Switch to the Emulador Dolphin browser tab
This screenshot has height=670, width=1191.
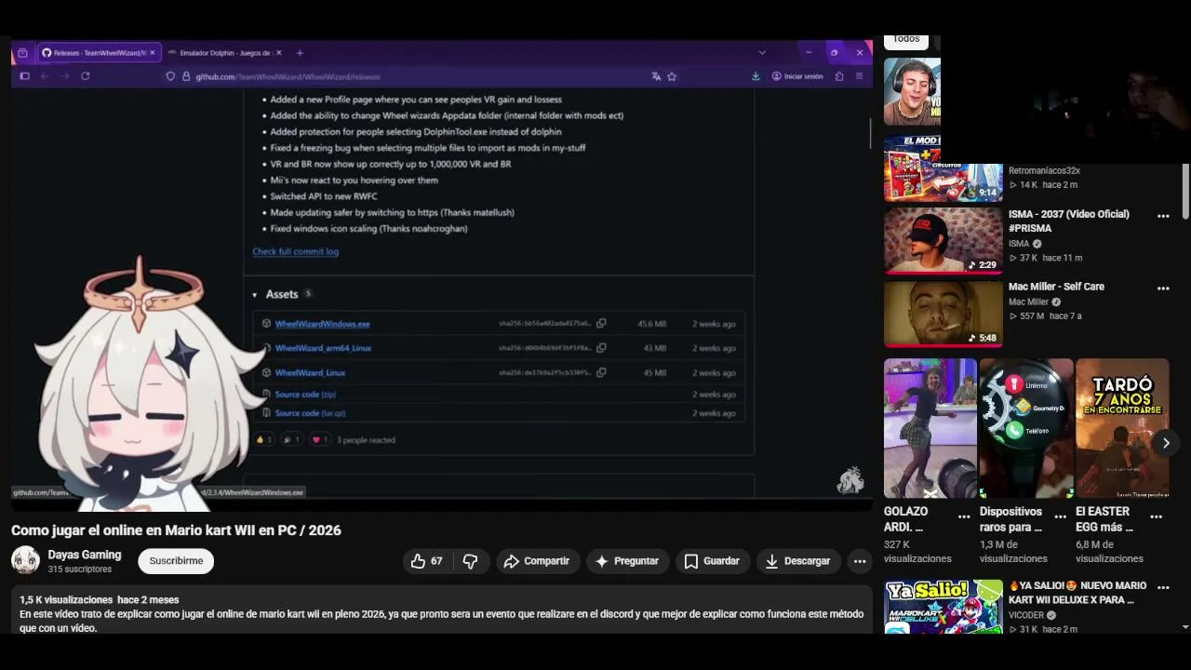pyautogui.click(x=224, y=53)
